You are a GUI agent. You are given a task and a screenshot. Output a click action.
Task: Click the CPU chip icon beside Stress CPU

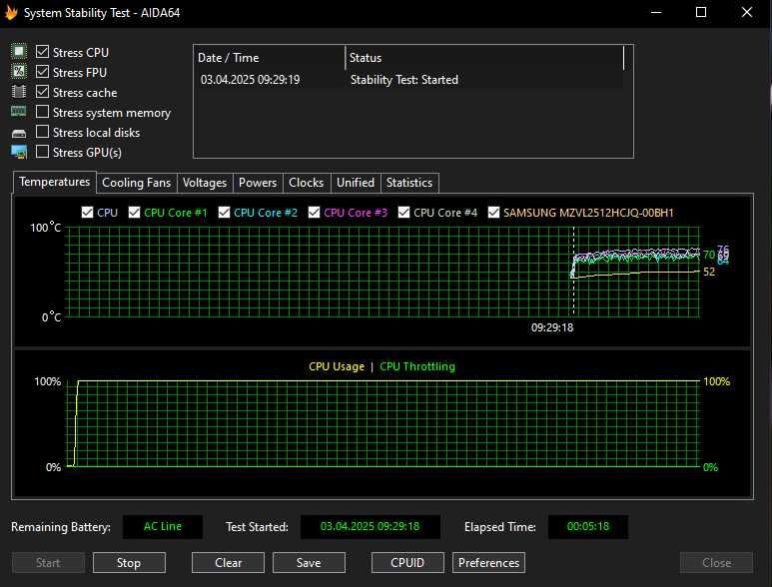click(19, 52)
